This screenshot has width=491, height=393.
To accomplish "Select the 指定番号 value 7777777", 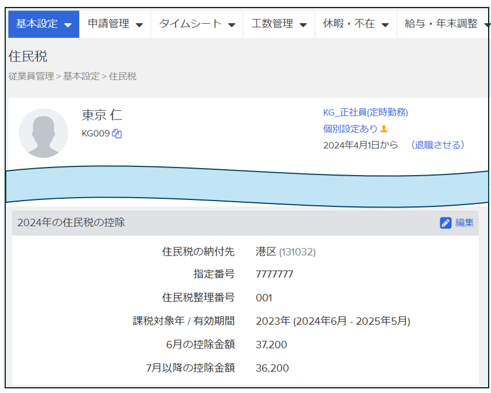I will [274, 274].
